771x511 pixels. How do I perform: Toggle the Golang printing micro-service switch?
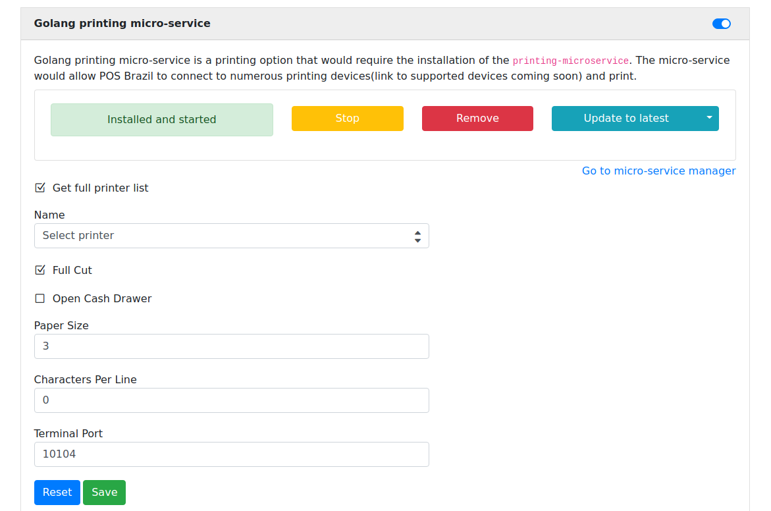pos(722,24)
